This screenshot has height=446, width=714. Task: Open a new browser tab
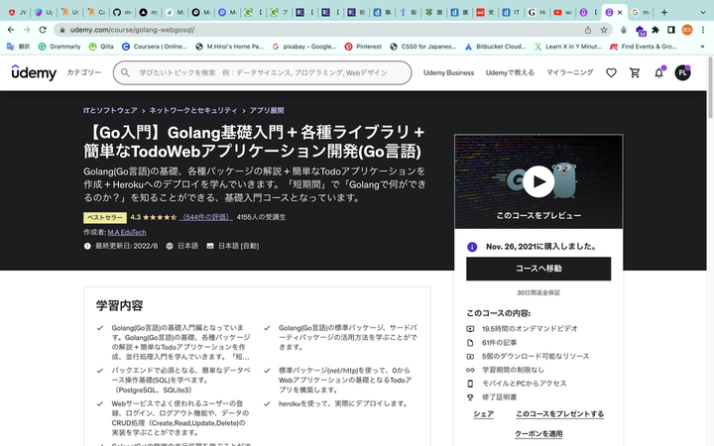[663, 12]
